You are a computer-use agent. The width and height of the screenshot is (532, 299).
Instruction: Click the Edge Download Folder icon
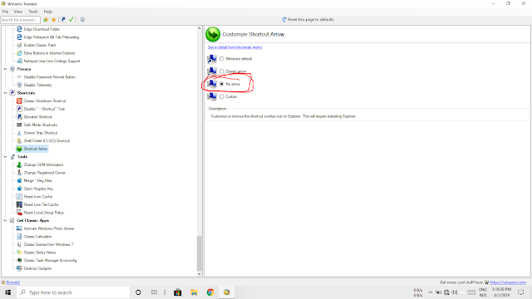[x=19, y=29]
